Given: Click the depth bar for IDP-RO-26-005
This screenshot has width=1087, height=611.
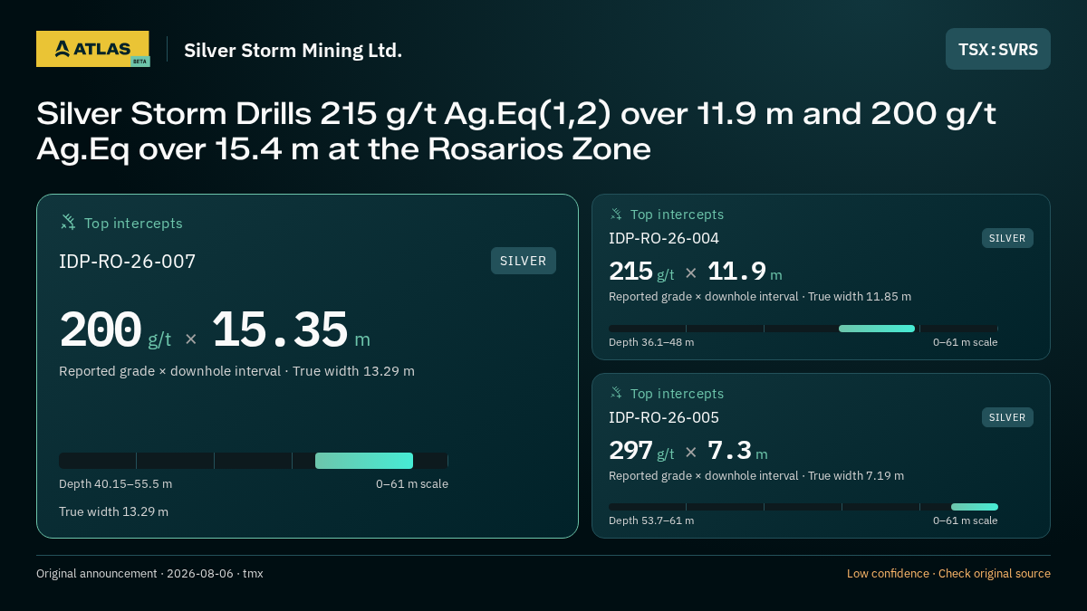Looking at the screenshot, I should click(803, 507).
